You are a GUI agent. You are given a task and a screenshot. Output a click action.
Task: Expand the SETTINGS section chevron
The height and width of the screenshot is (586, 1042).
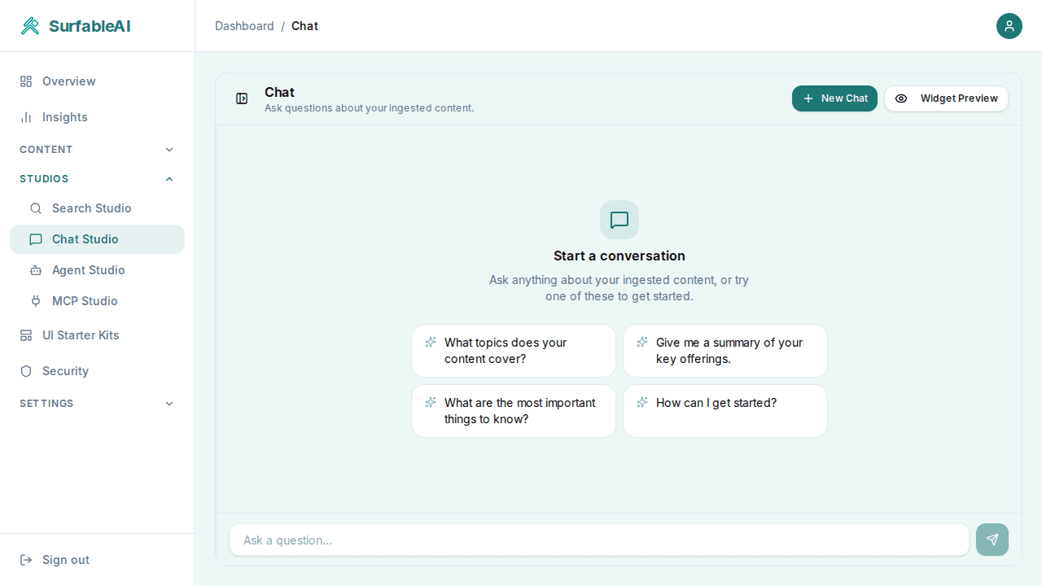169,404
